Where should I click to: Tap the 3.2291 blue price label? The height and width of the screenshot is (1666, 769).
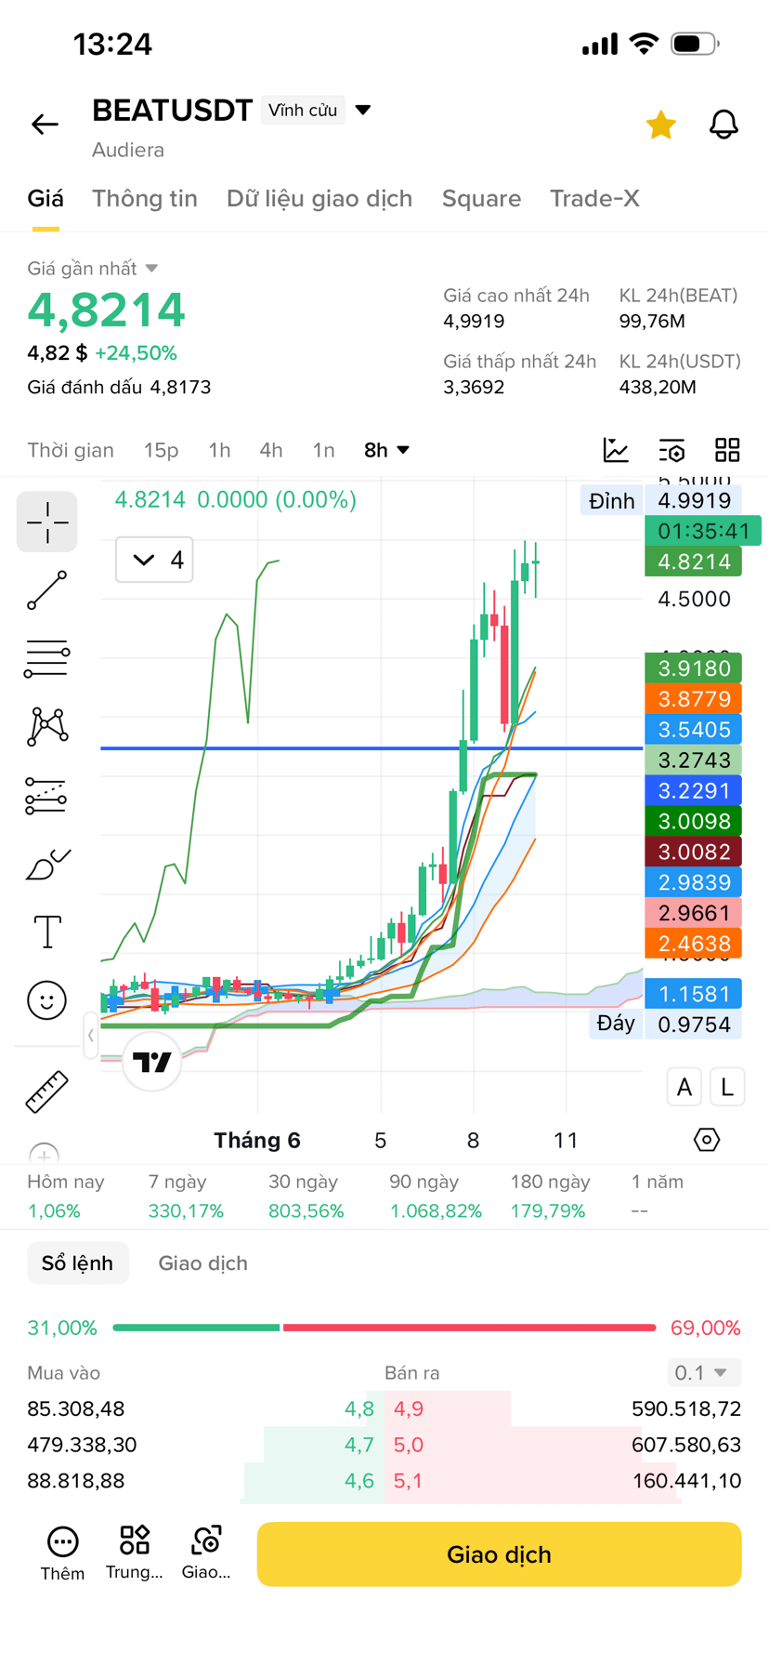point(694,791)
